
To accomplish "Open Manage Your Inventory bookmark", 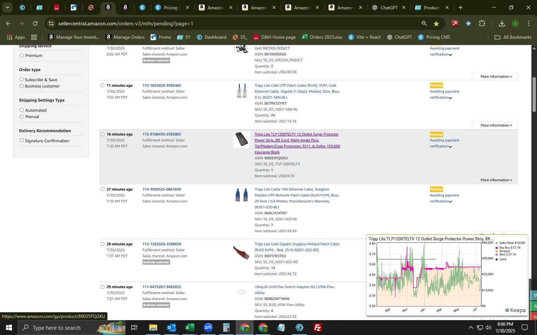I will 74,37.
